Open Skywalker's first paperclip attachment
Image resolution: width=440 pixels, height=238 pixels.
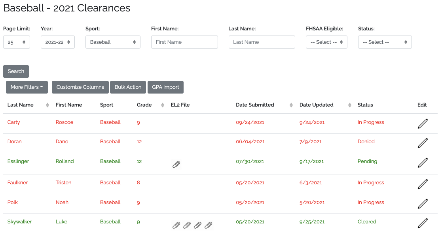tap(176, 225)
